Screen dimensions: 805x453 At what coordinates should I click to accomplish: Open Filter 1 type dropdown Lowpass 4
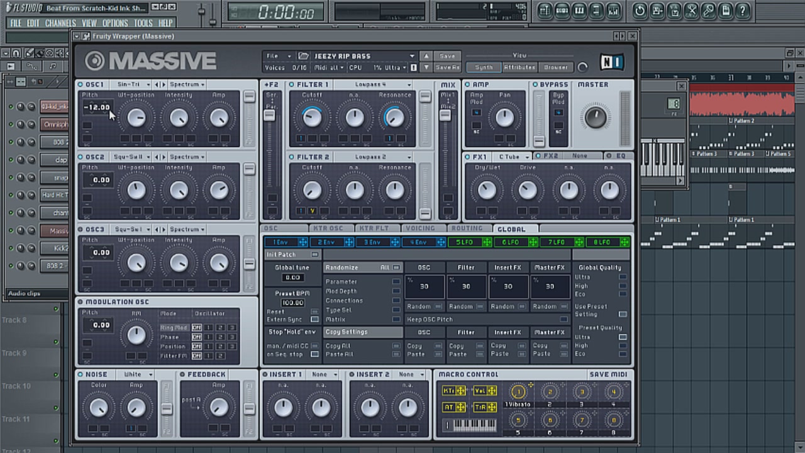click(x=373, y=84)
